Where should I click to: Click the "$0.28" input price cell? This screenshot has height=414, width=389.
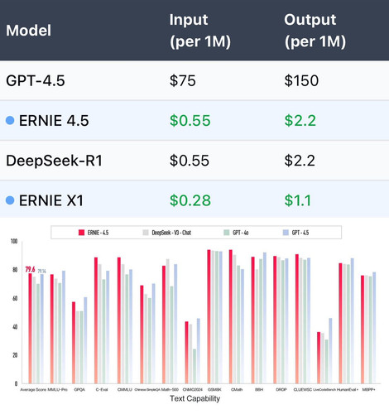click(x=190, y=200)
